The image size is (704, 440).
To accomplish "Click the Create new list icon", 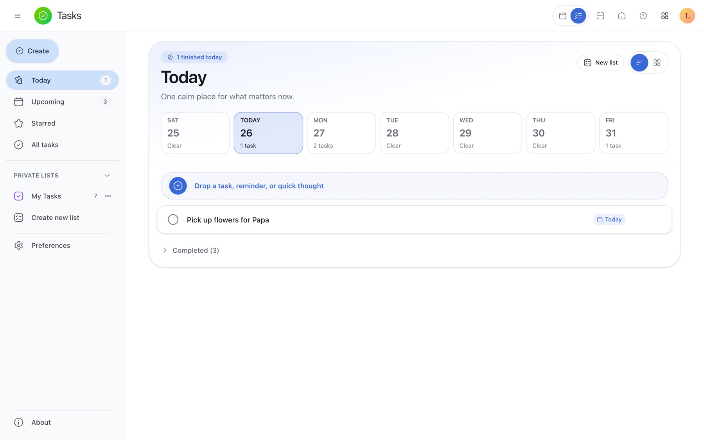I will [x=19, y=217].
